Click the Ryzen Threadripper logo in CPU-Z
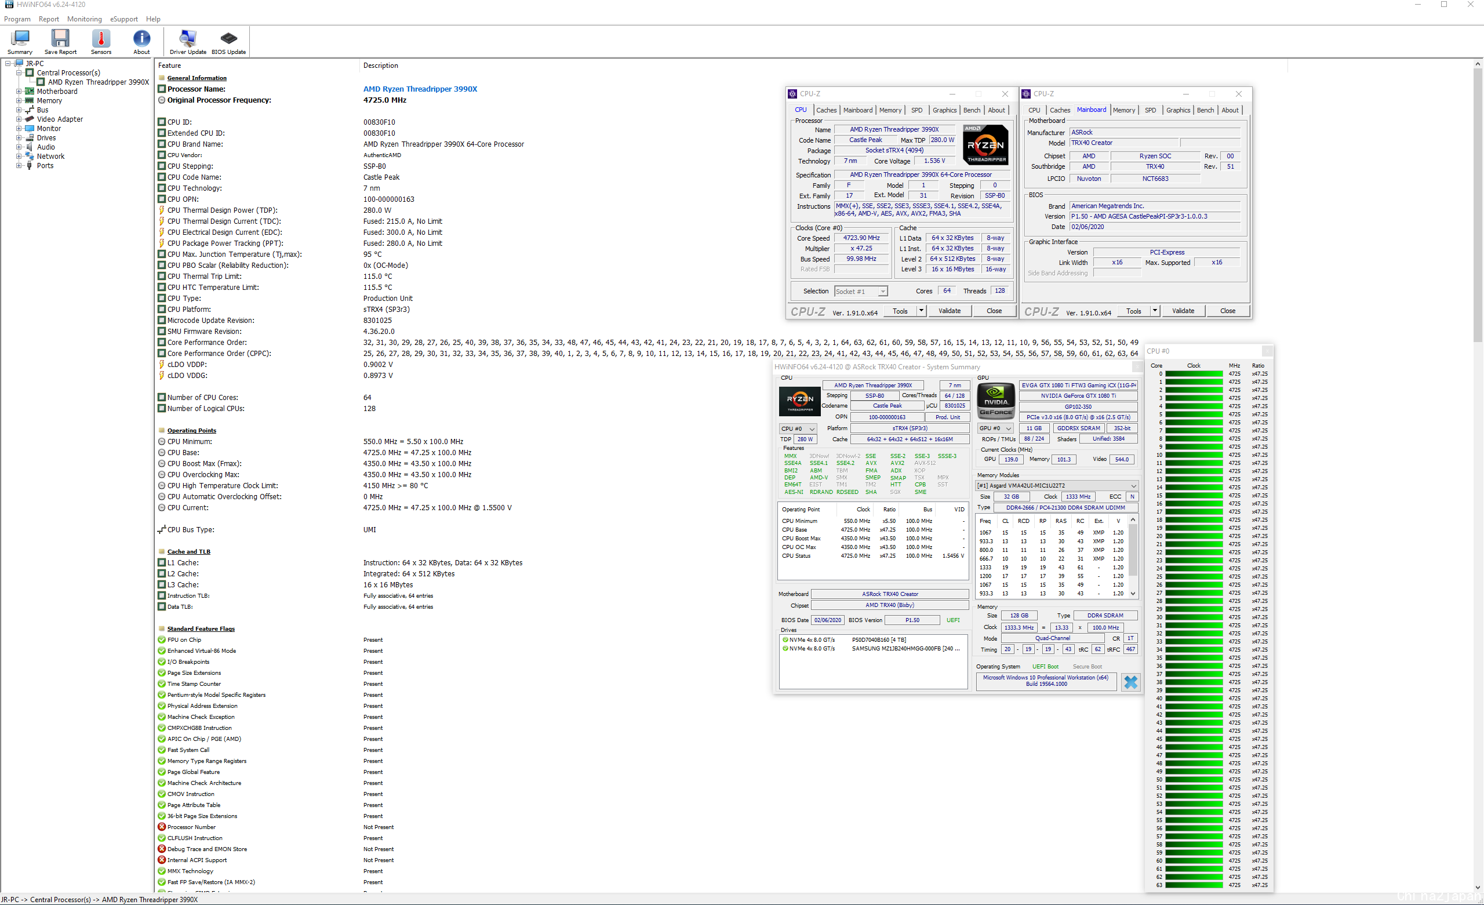Screen dimensions: 1484x905 (985, 144)
